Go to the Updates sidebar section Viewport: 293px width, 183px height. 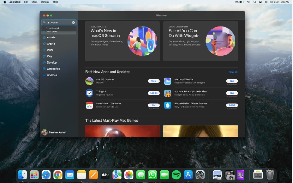click(52, 75)
